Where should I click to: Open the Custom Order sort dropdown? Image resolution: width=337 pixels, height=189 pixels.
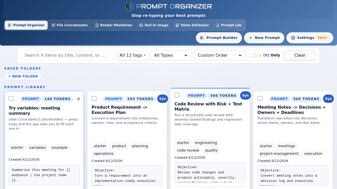click(220, 55)
